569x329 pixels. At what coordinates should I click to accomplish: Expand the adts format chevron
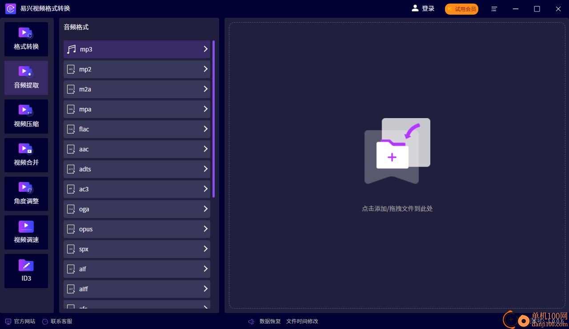205,169
